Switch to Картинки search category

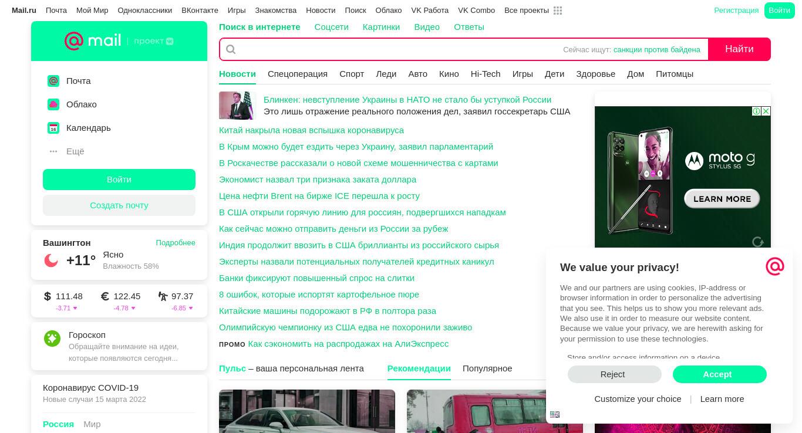(381, 27)
